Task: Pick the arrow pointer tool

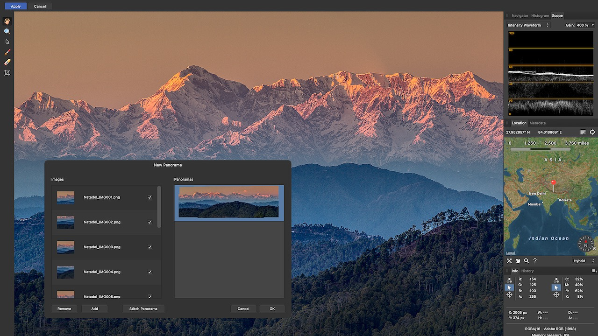Action: click(7, 42)
